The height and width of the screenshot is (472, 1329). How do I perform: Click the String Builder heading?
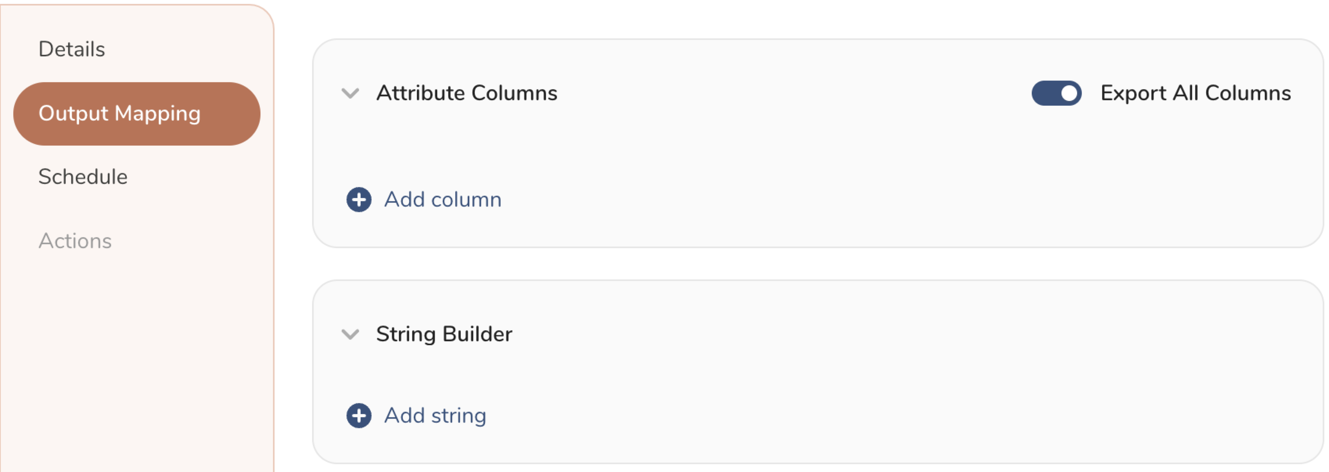coord(444,335)
